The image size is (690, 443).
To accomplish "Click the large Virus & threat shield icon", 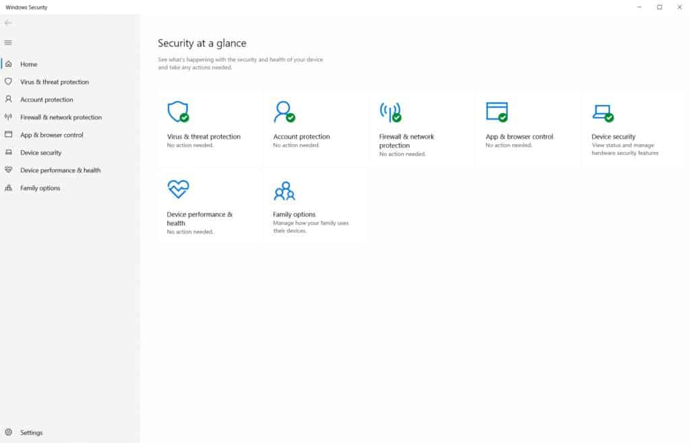I will tap(178, 112).
